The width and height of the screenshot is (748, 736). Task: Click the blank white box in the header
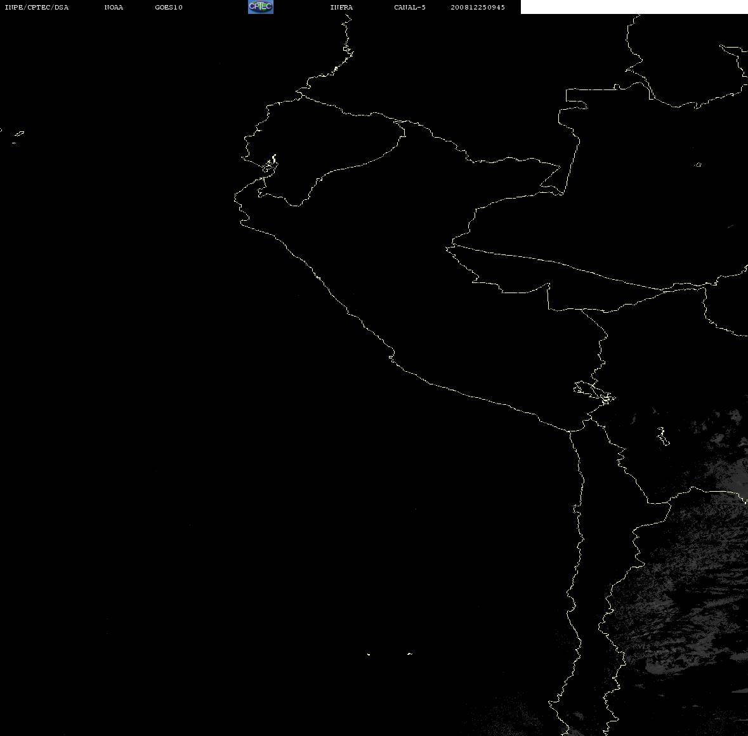[634, 7]
